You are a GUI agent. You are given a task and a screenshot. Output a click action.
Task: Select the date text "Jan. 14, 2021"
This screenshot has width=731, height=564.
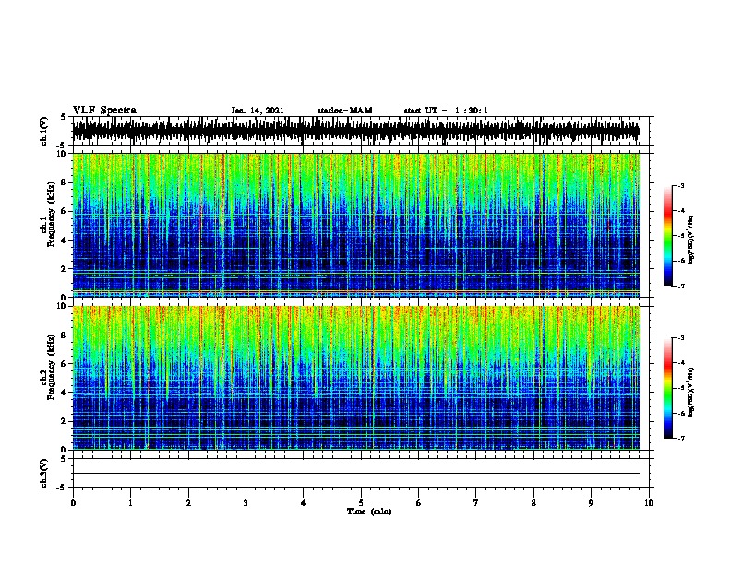(x=258, y=111)
